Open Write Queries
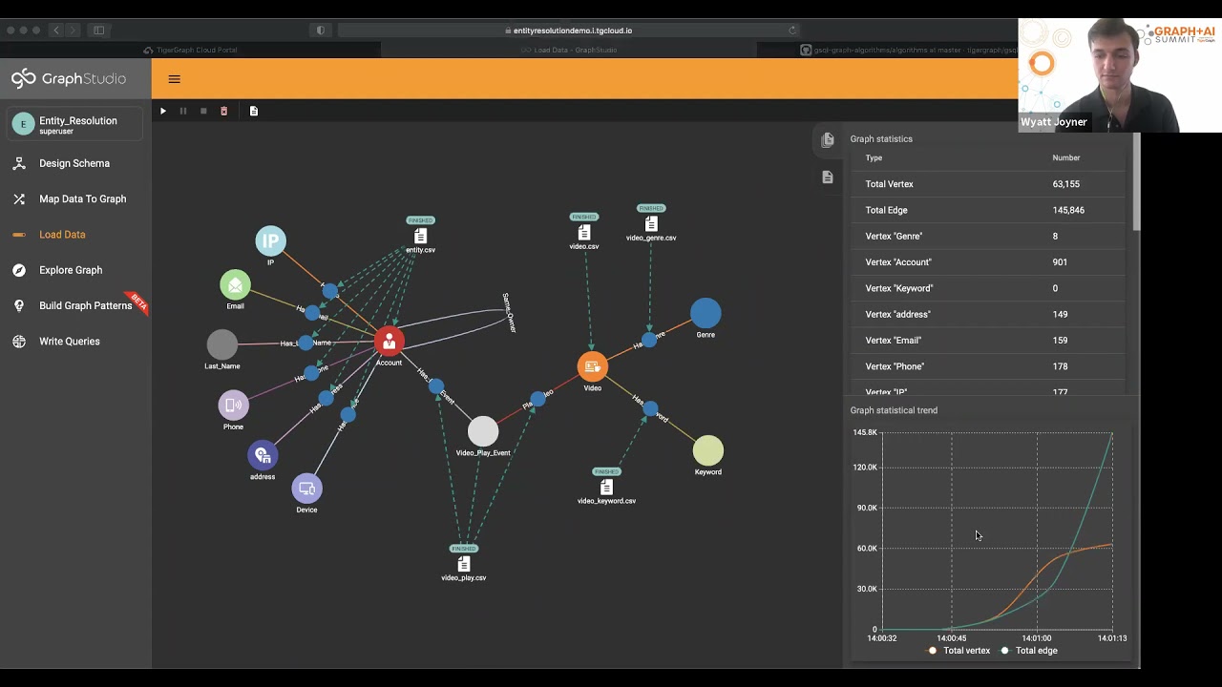This screenshot has width=1222, height=687. click(69, 341)
